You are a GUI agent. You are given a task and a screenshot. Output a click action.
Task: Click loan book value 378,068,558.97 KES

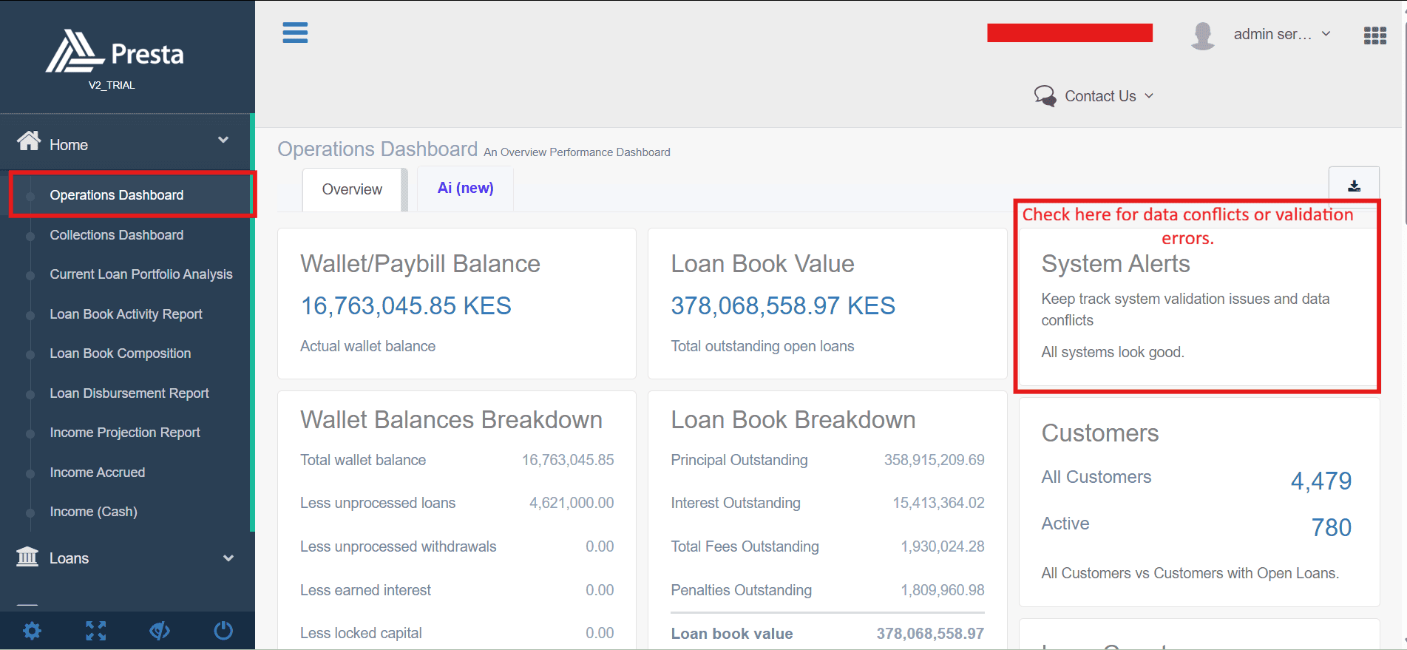783,305
